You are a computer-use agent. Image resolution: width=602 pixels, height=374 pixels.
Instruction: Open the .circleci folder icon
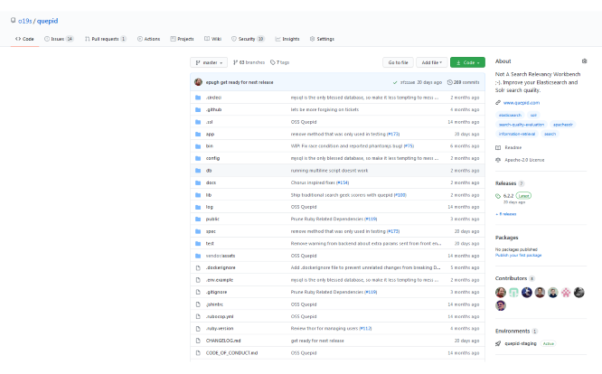pyautogui.click(x=198, y=98)
